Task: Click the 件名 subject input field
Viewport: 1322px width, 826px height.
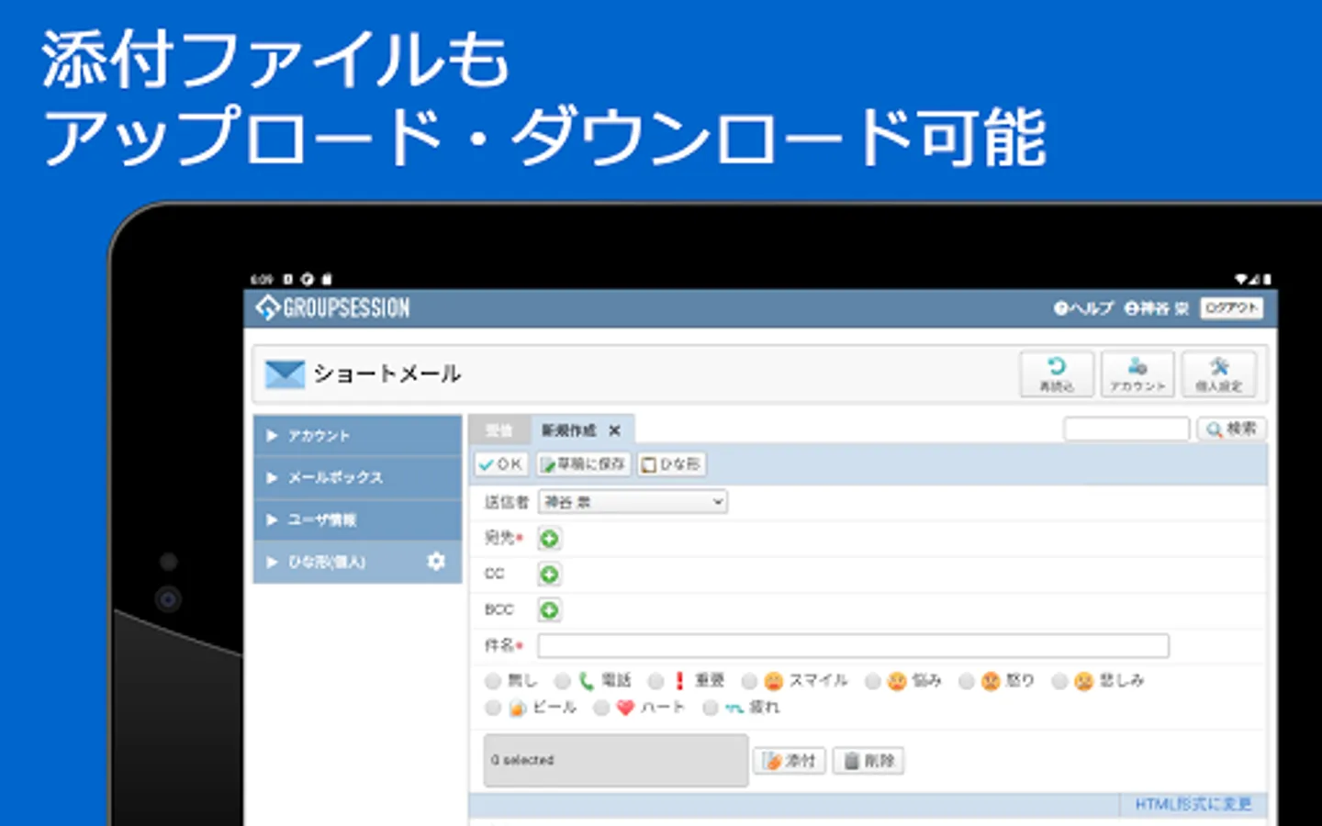Action: 854,646
